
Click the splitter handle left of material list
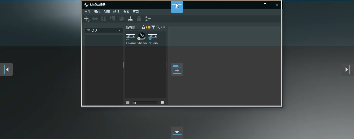click(x=124, y=65)
